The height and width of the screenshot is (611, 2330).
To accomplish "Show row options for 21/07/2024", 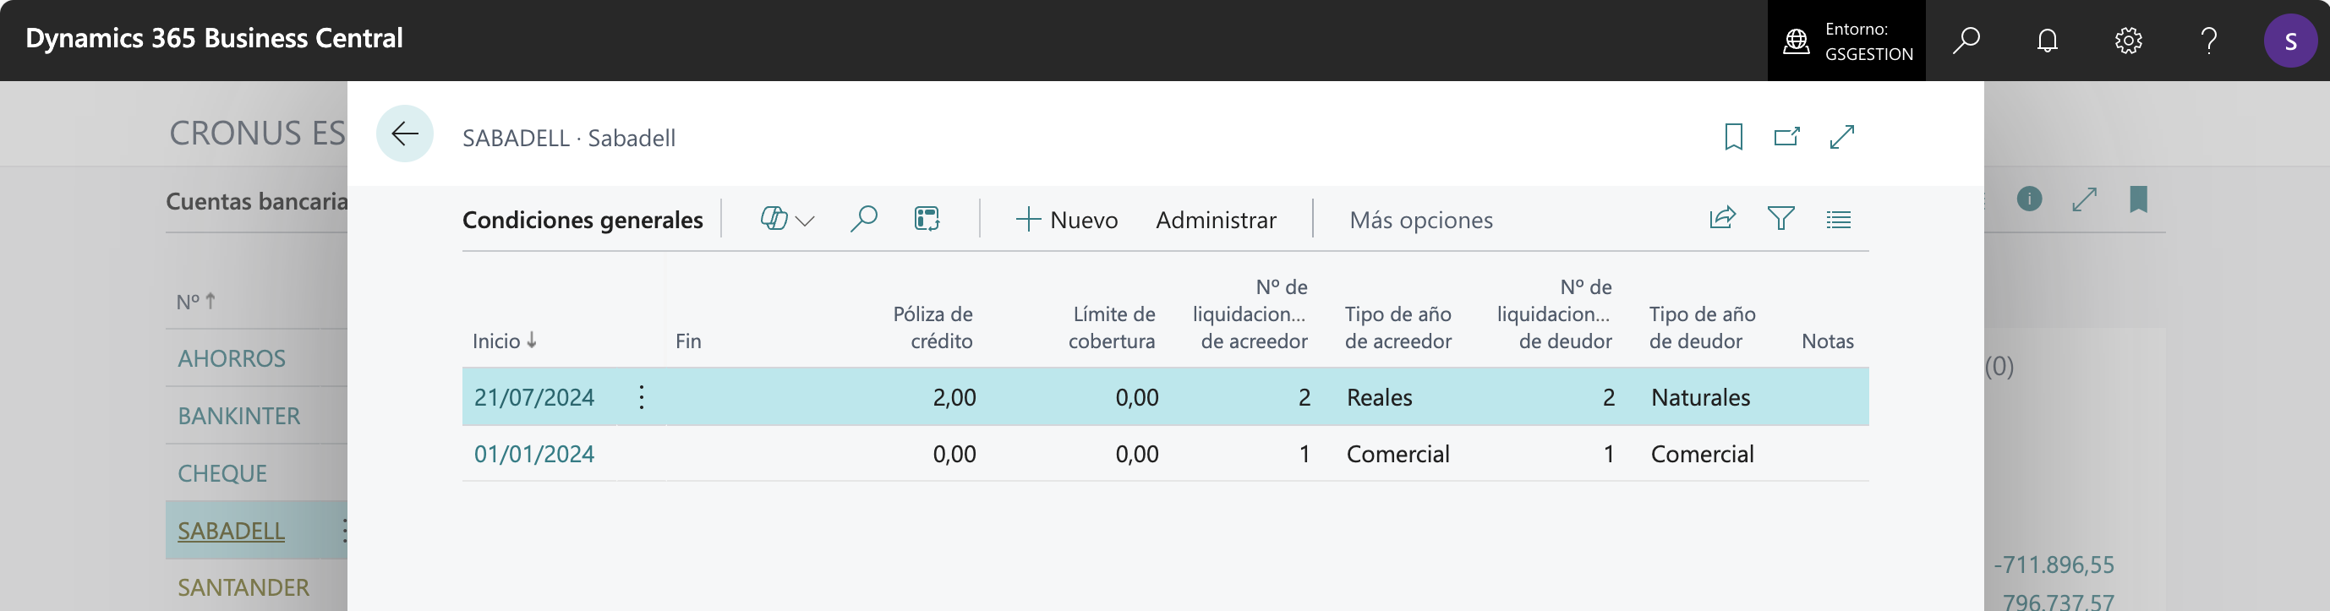I will (642, 397).
